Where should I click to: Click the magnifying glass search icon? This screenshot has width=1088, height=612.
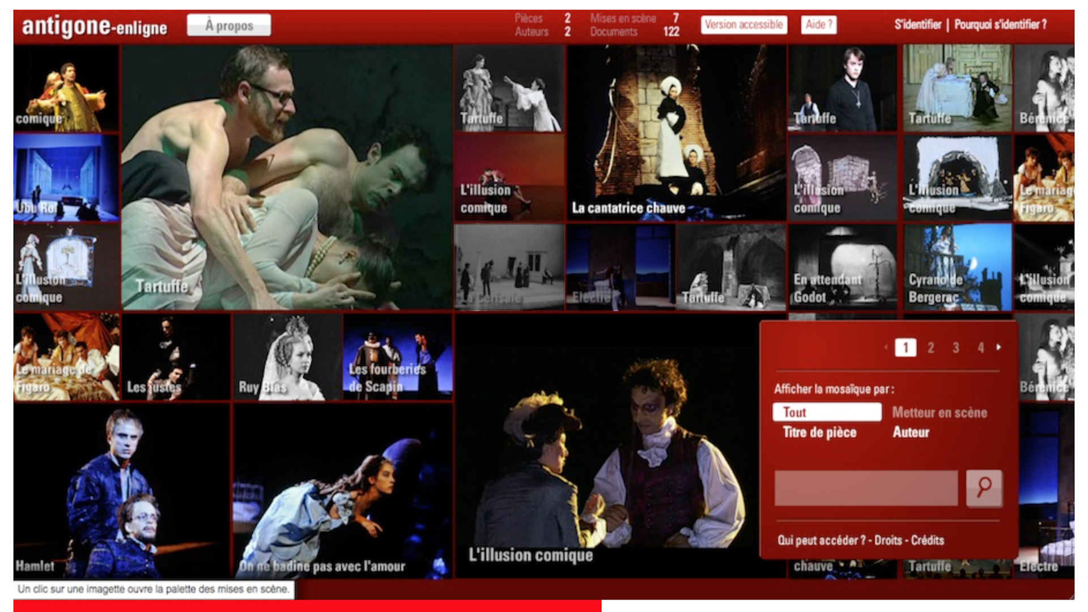coord(984,487)
